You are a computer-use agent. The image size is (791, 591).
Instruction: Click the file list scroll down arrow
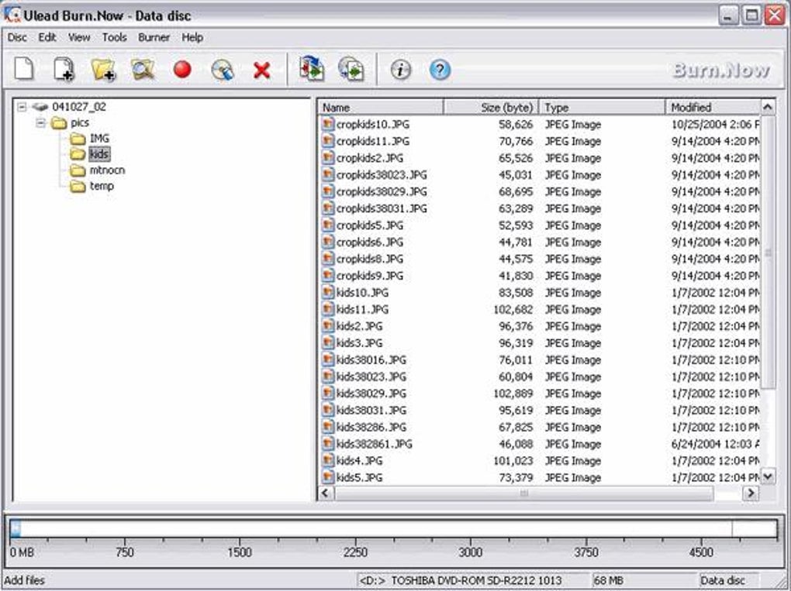(767, 476)
